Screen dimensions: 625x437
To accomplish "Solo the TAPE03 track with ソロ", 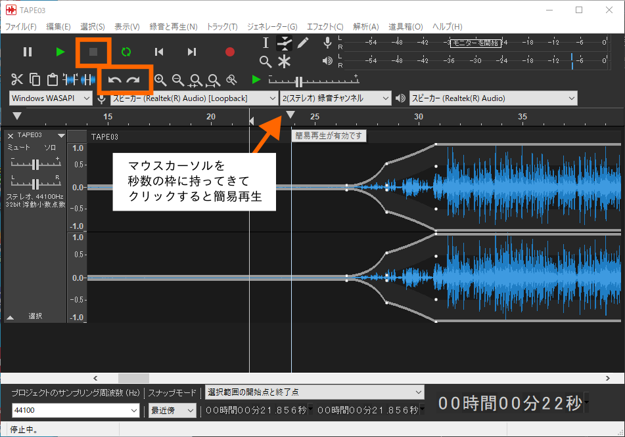I will pos(50,147).
